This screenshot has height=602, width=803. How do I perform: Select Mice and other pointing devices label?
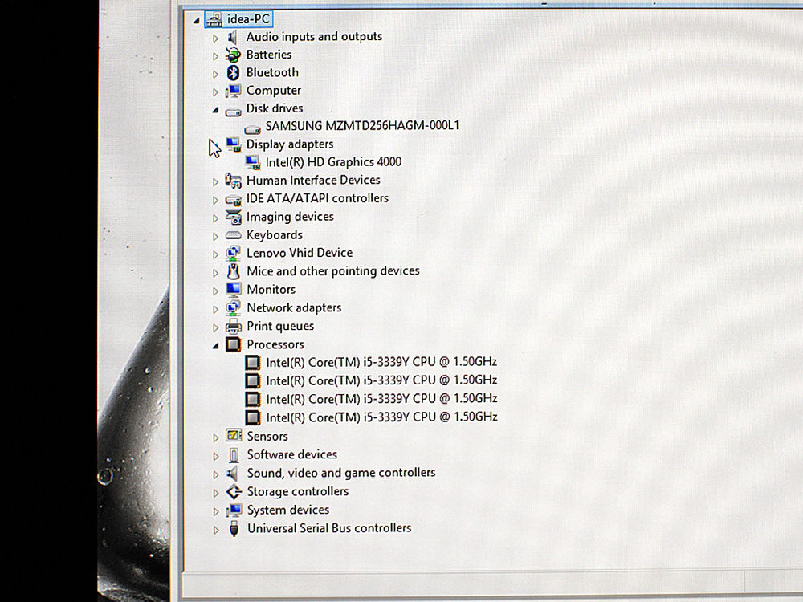point(333,270)
